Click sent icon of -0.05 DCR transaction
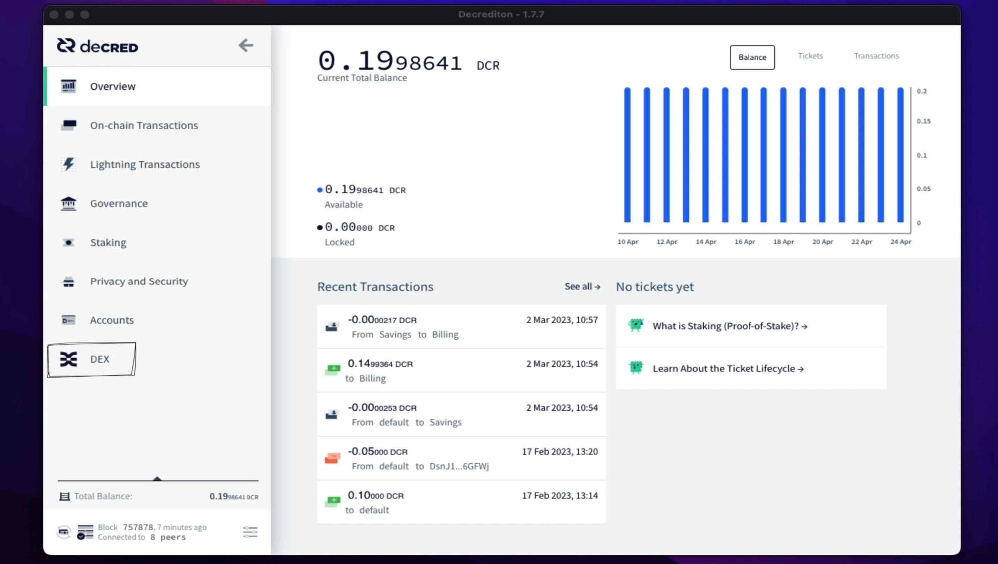This screenshot has height=564, width=998. click(x=332, y=458)
